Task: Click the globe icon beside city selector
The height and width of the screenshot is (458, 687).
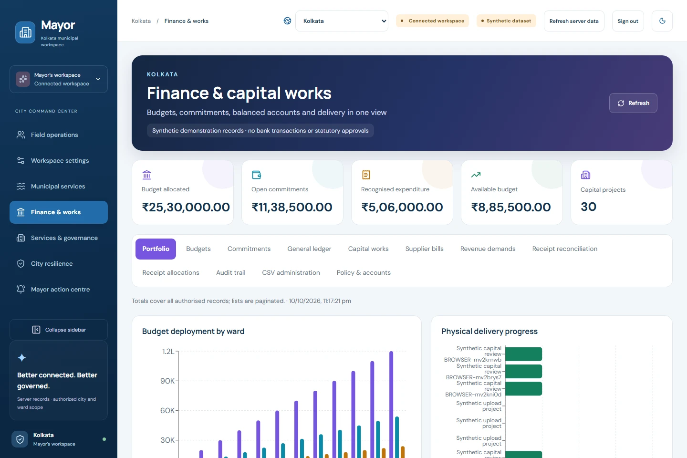Action: [x=287, y=21]
